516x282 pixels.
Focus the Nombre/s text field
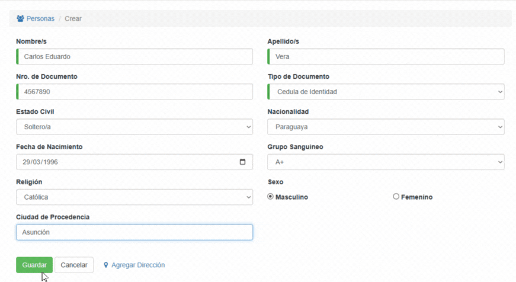point(134,57)
